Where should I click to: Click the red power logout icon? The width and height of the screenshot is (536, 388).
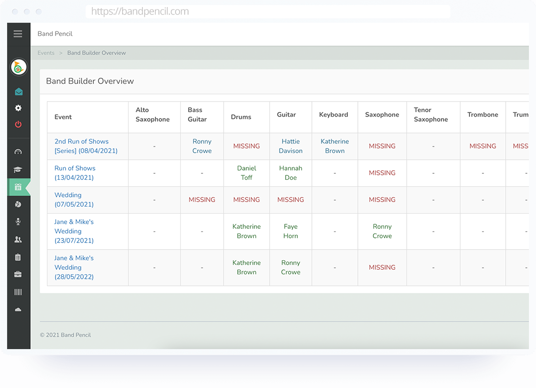point(19,124)
